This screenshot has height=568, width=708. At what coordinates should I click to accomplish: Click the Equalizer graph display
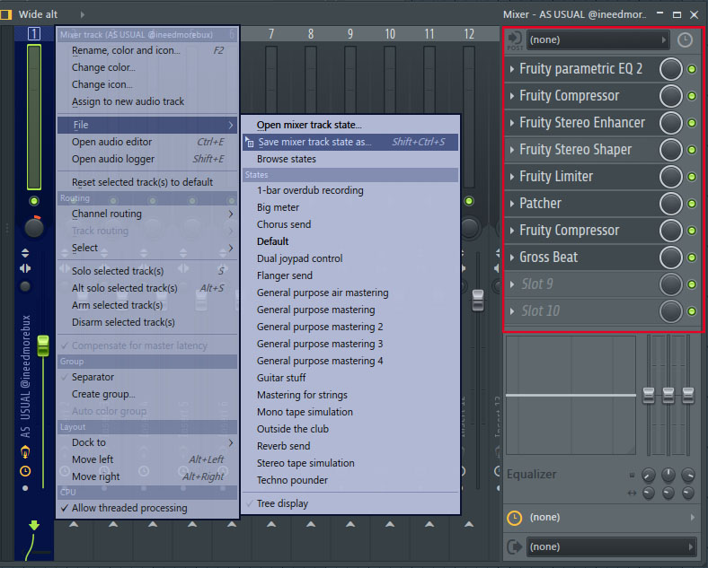click(571, 396)
